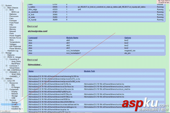Select the scsi_hostadapter1 cell
Viewport: 170px width, 113px height.
click(x=73, y=53)
